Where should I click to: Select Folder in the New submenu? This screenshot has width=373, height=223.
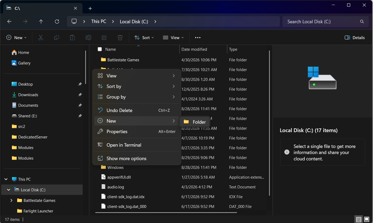(195, 122)
